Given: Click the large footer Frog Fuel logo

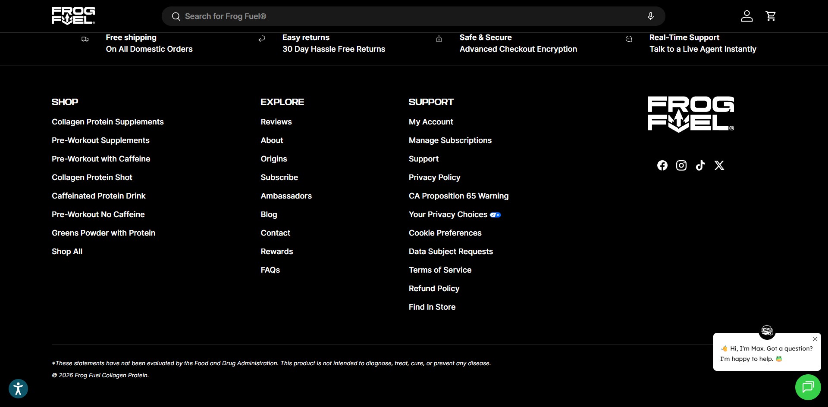Looking at the screenshot, I should pyautogui.click(x=691, y=114).
